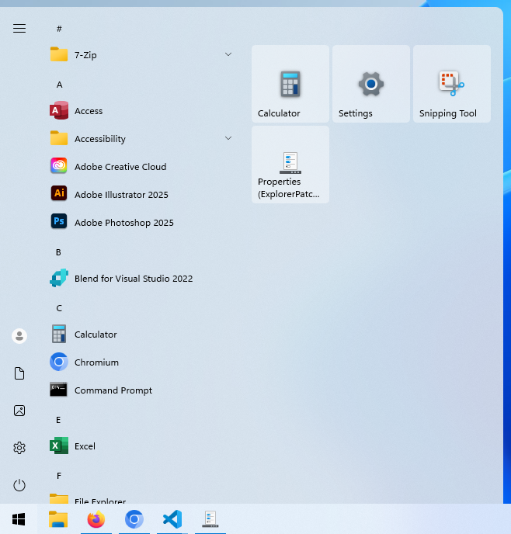Image resolution: width=511 pixels, height=534 pixels.
Task: Launch Adobe Photoshop 2025
Action: [x=141, y=223]
